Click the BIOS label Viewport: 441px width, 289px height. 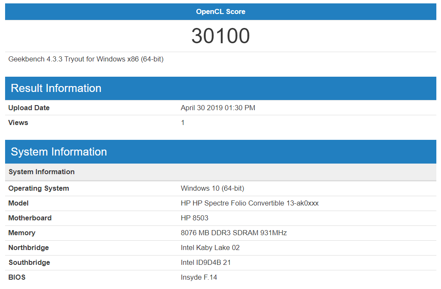point(17,277)
